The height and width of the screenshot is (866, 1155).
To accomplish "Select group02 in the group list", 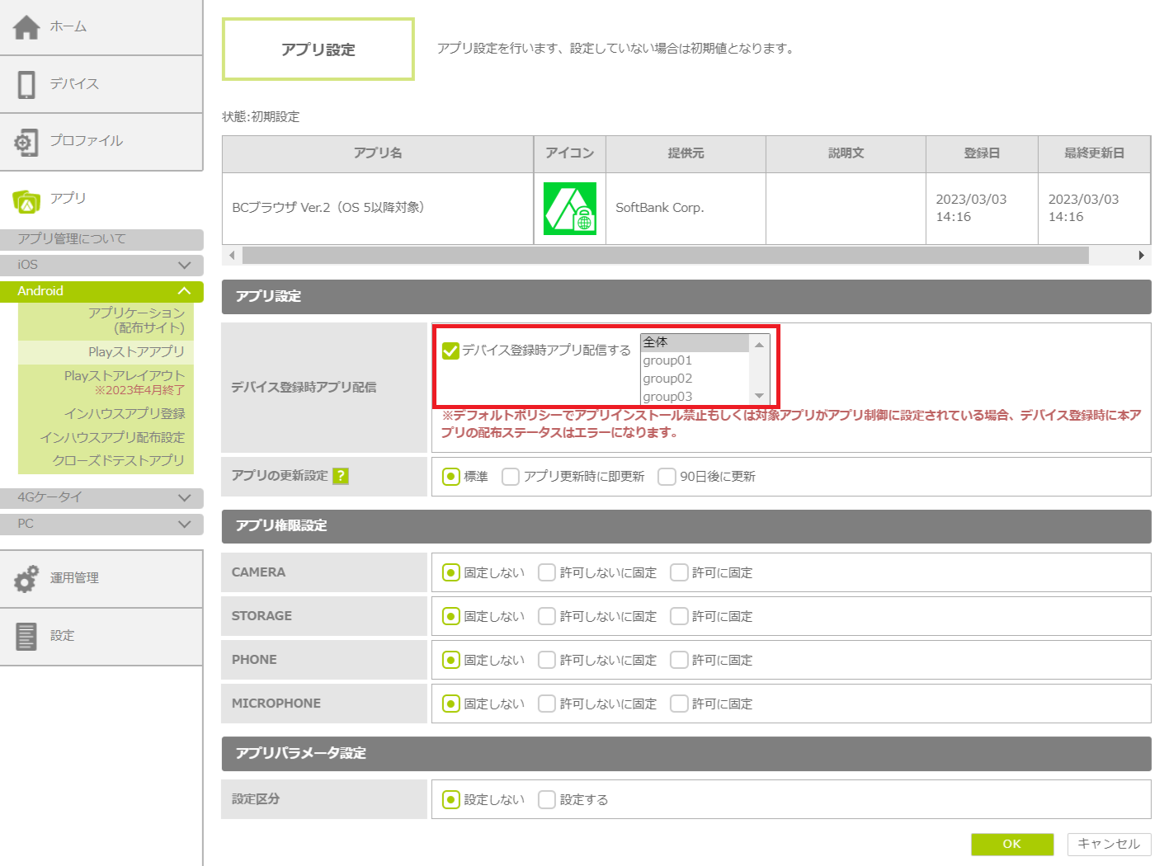I will point(667,379).
